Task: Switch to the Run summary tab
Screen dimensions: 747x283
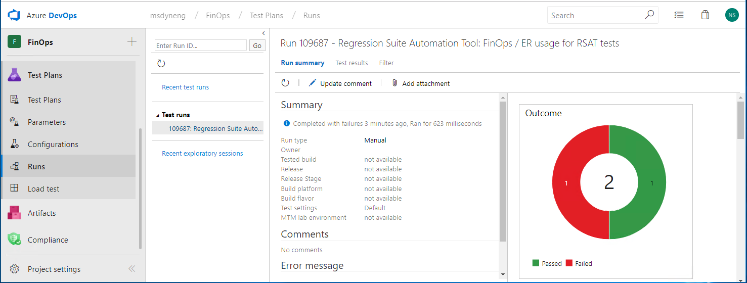Action: point(302,63)
